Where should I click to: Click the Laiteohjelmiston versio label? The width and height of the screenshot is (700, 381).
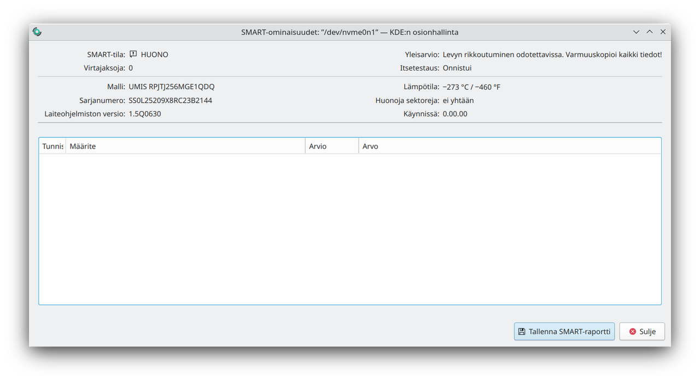[x=85, y=114]
